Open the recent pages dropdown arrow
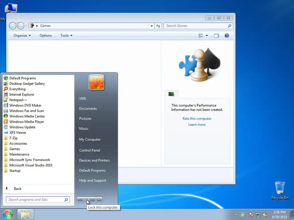Screen dimensions: 294x220 pos(26,26)
